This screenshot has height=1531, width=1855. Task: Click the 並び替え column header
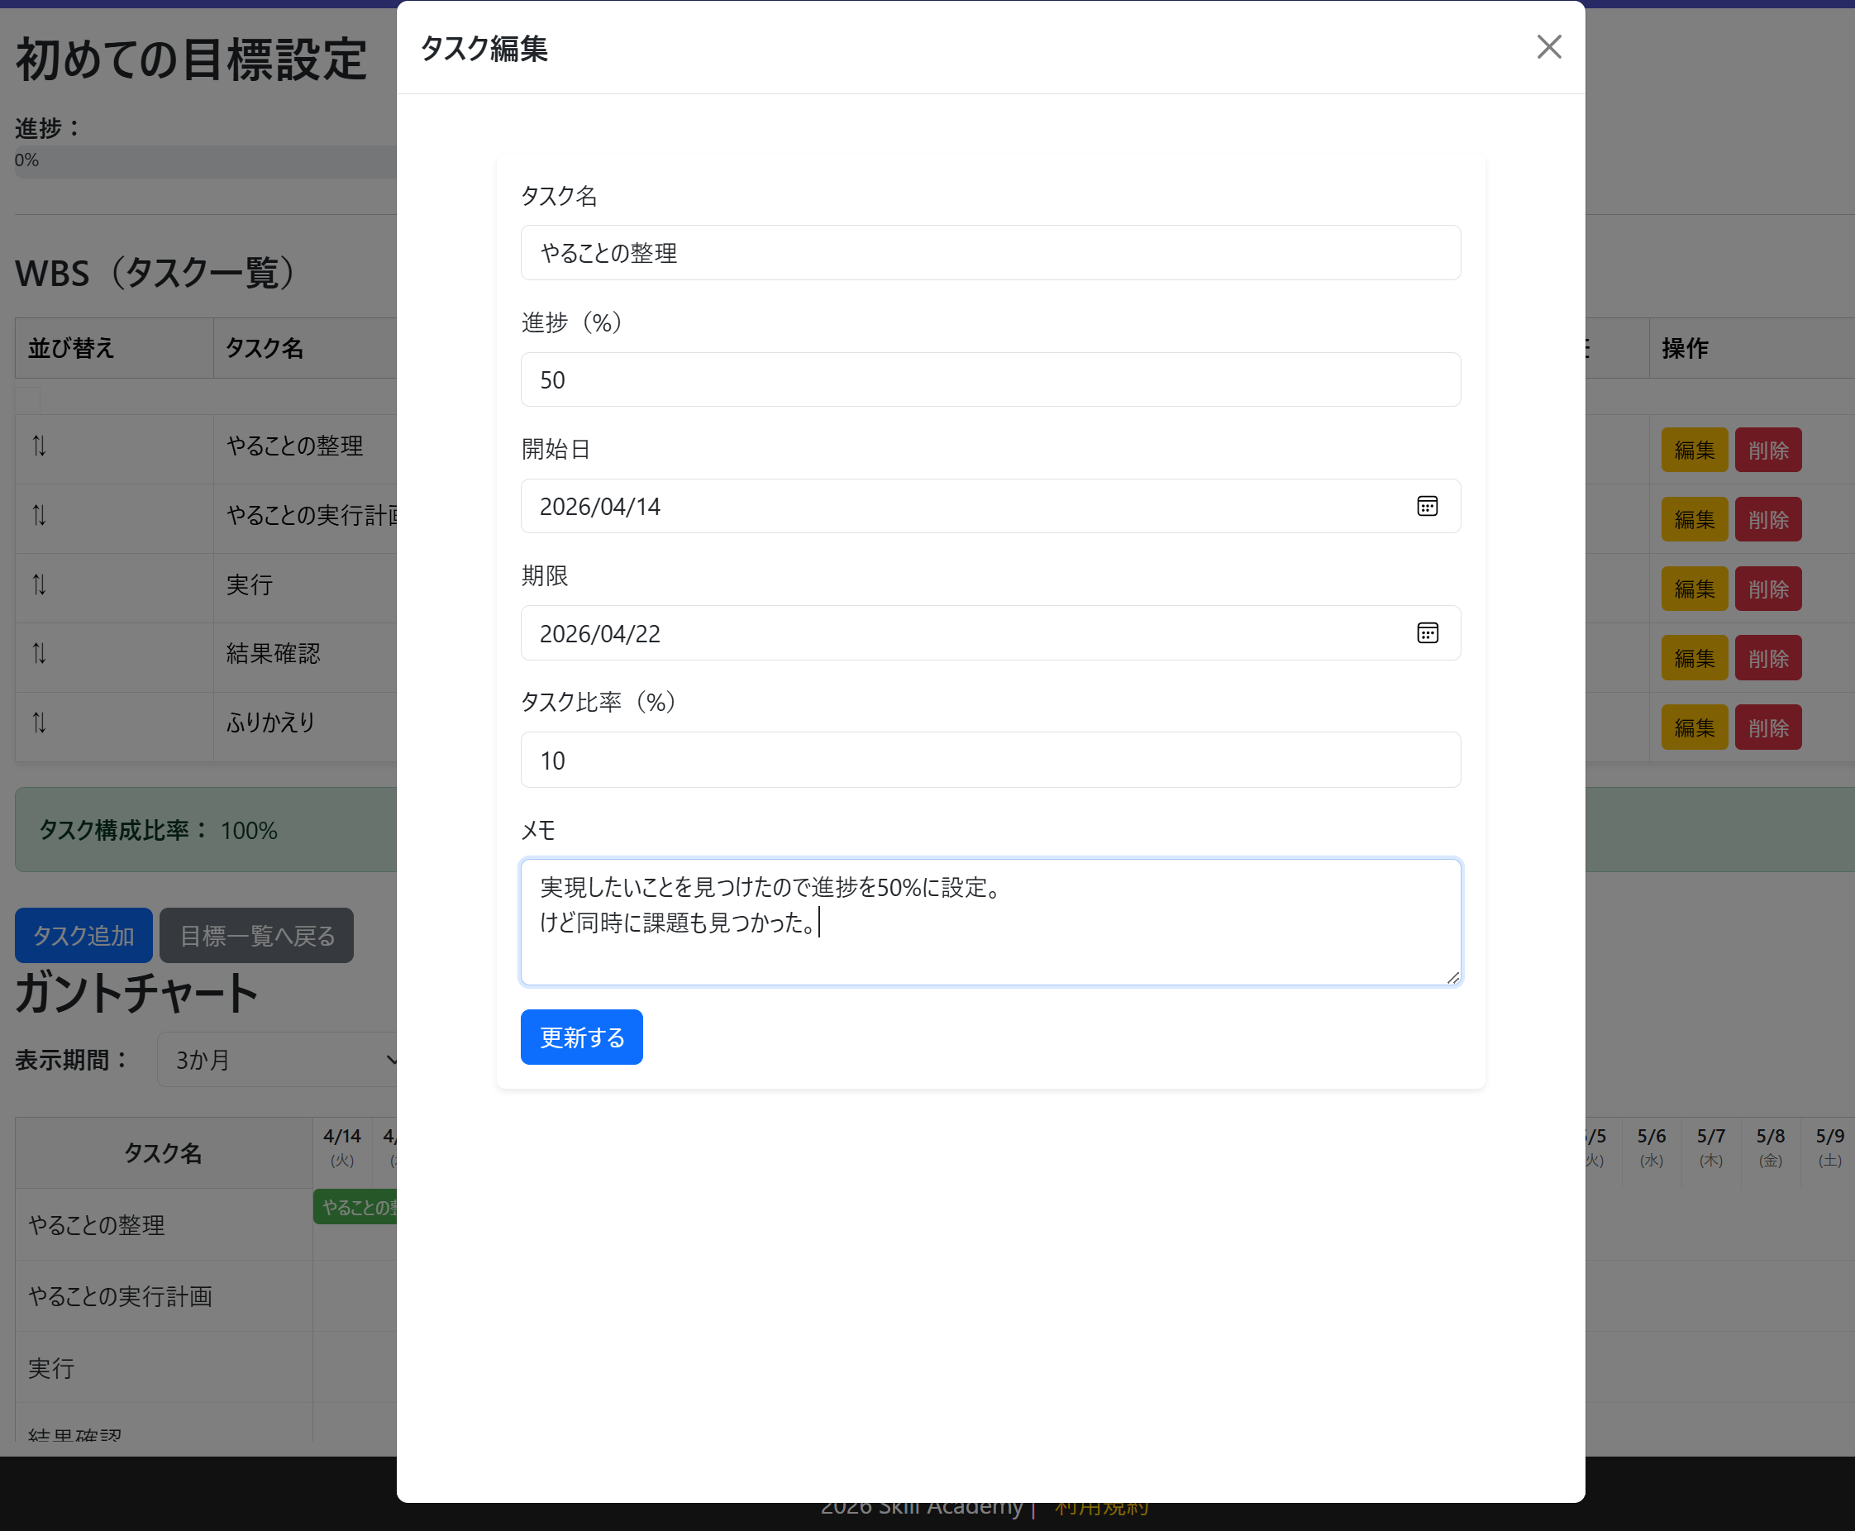click(71, 348)
